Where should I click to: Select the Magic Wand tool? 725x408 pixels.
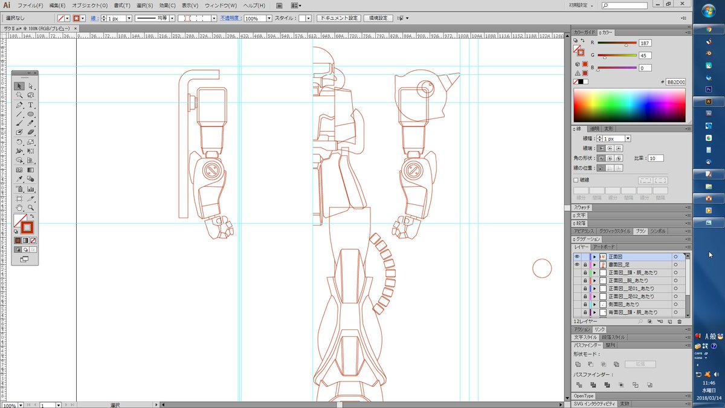[19, 96]
